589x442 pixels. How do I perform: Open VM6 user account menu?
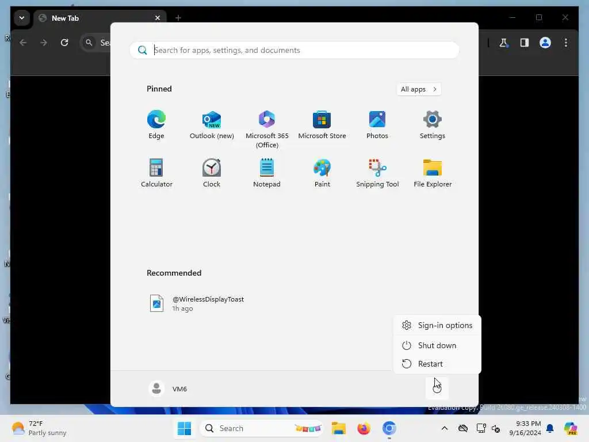tap(167, 388)
